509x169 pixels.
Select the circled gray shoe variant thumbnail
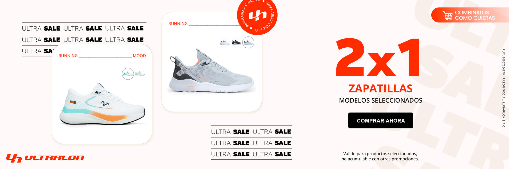coord(248,42)
